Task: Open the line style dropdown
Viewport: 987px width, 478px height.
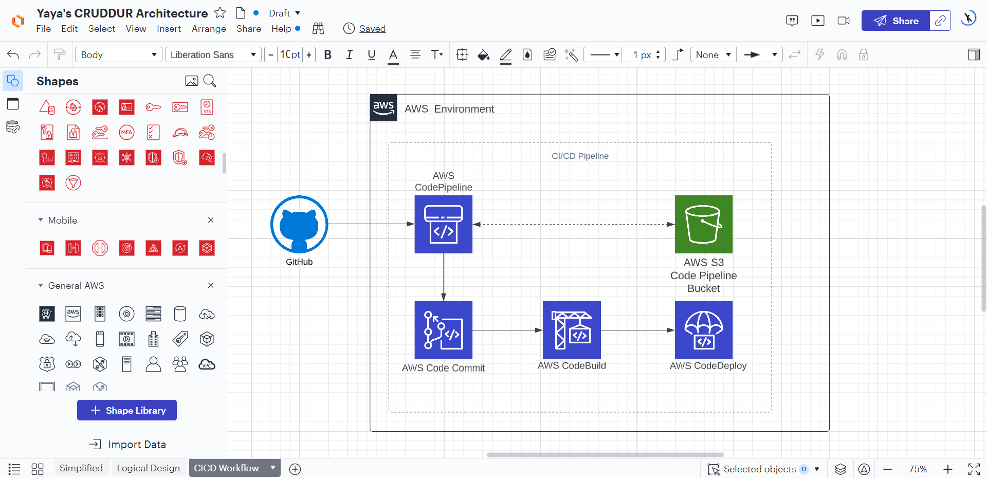Action: (x=604, y=54)
